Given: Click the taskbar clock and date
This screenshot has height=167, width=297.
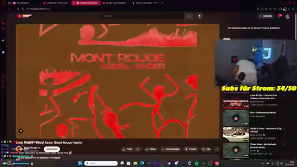Looking at the screenshot, I should point(290,163).
